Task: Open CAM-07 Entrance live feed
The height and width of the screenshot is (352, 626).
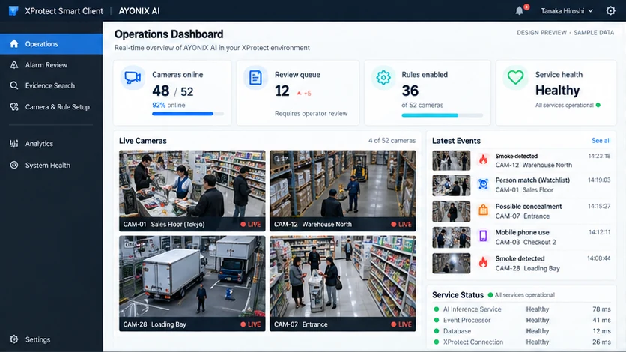Action: pos(342,283)
